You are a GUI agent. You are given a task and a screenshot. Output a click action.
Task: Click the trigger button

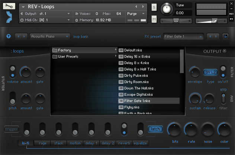coord(12,129)
